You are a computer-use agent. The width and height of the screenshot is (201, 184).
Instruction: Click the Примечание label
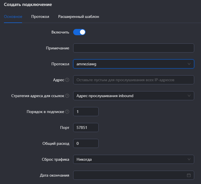(x=58, y=48)
